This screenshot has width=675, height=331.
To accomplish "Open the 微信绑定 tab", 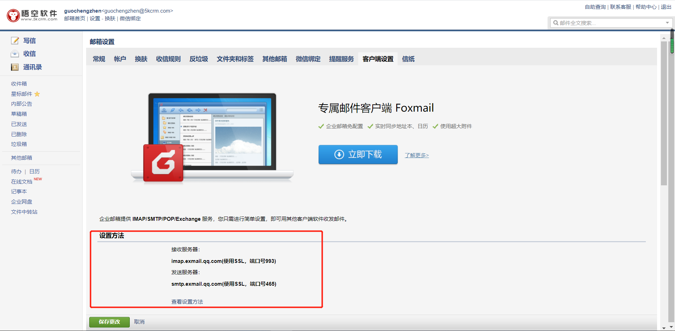I will [308, 59].
